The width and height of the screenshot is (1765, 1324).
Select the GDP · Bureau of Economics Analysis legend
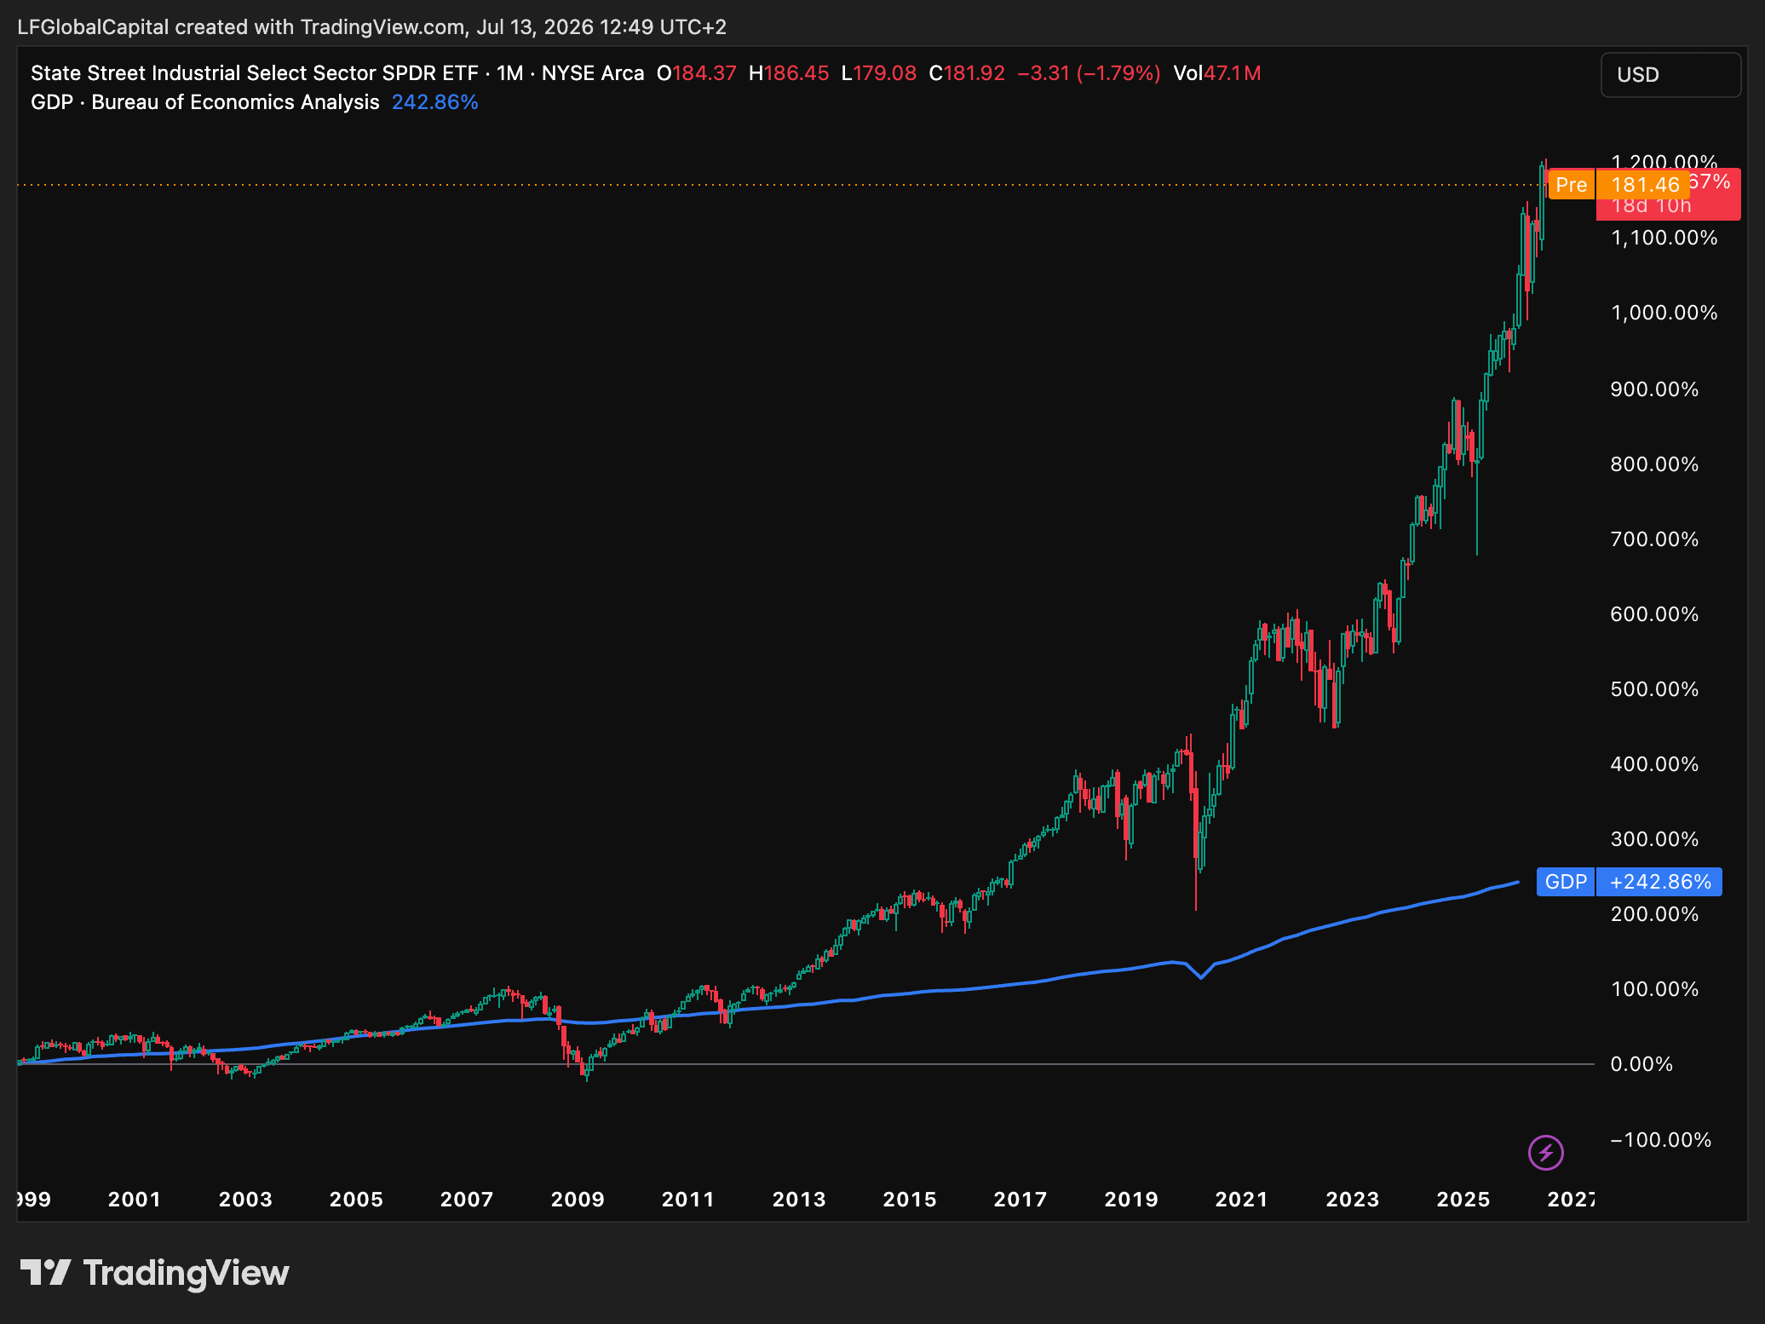205,102
